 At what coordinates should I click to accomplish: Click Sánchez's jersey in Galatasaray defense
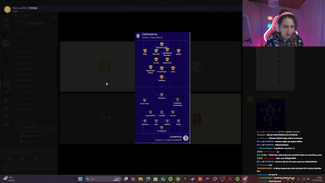(x=156, y=51)
